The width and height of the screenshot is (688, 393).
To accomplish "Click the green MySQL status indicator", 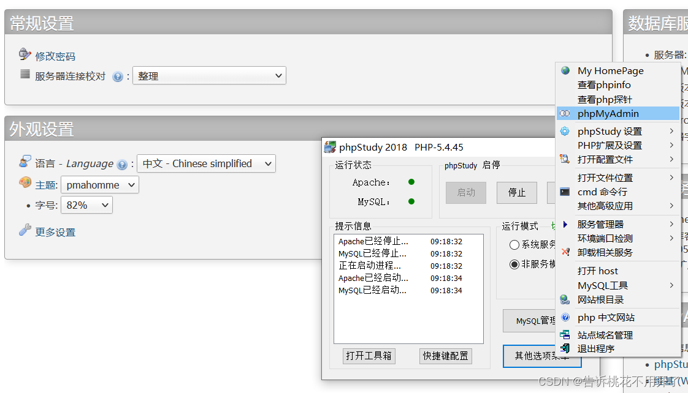I will click(x=411, y=201).
